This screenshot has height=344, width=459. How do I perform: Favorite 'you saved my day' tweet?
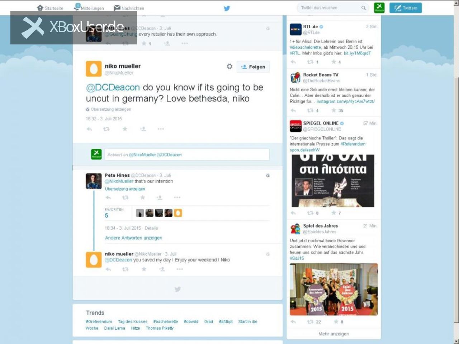point(144,269)
